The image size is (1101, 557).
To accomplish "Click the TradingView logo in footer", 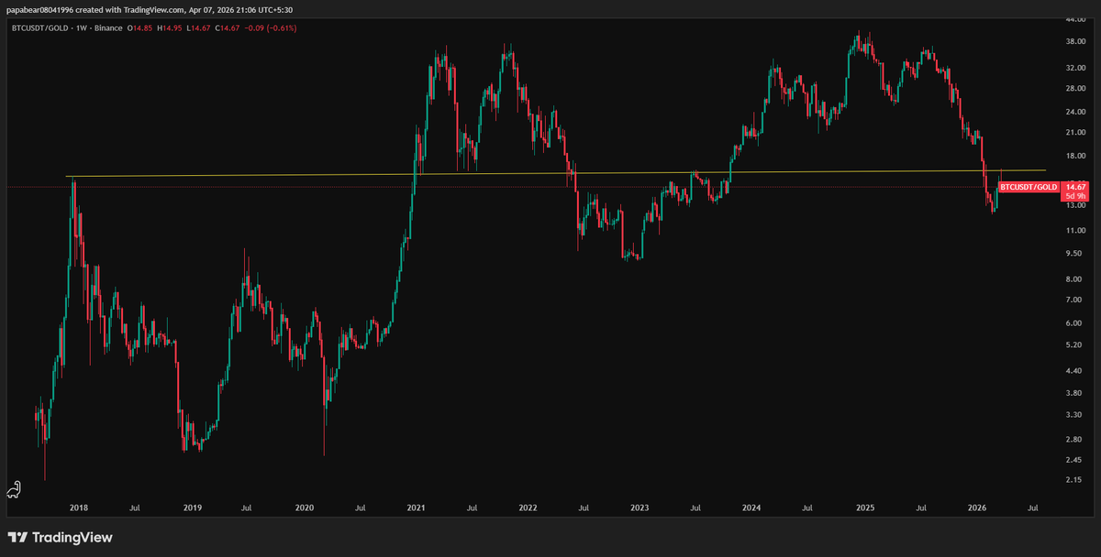I will pos(60,537).
